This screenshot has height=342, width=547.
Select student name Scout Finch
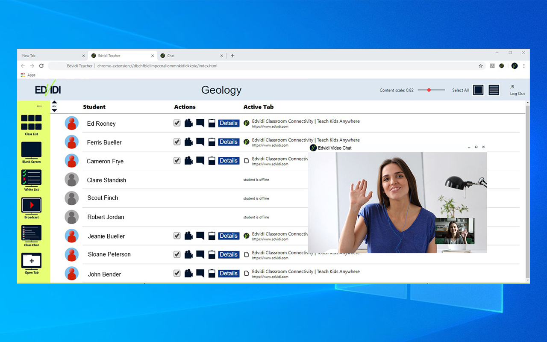(x=103, y=198)
